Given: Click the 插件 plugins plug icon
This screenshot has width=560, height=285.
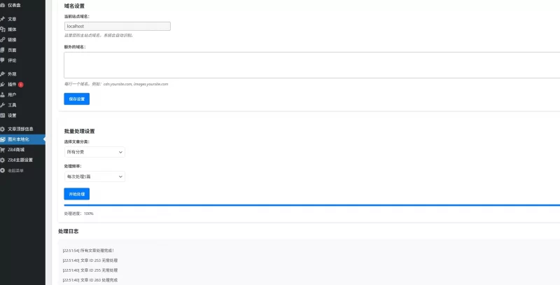Looking at the screenshot, I should point(3,84).
